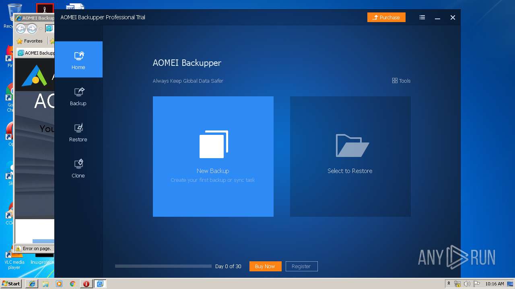Click the AOMEI Backupper taskbar button

click(100, 284)
